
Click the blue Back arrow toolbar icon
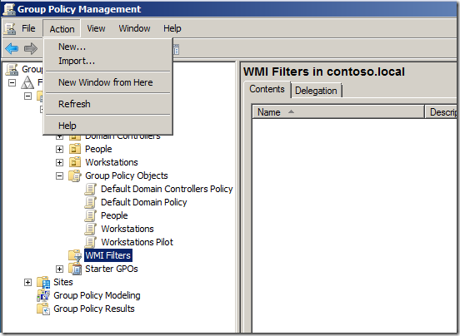coord(12,48)
